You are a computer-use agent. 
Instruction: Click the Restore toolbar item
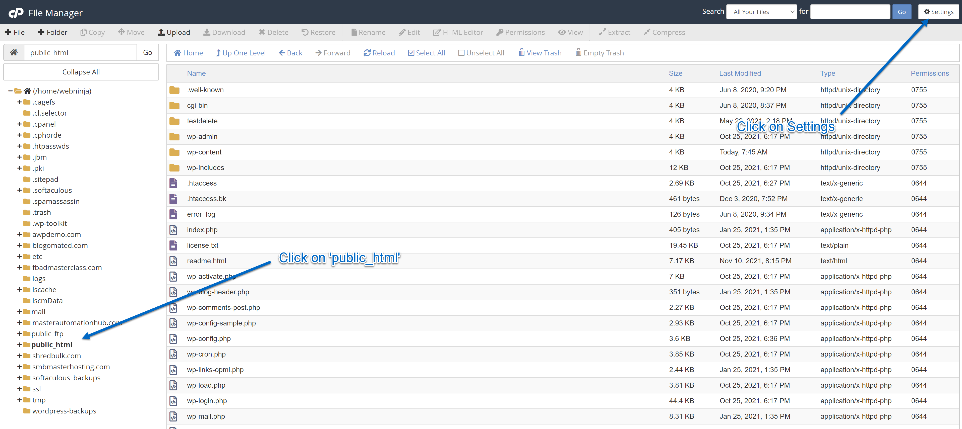click(319, 32)
